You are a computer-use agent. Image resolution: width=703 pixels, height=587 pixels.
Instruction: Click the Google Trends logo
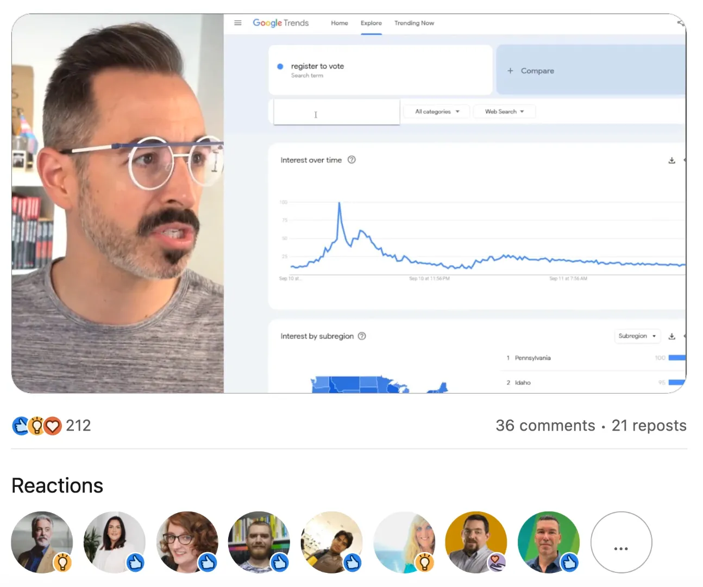[x=281, y=23]
